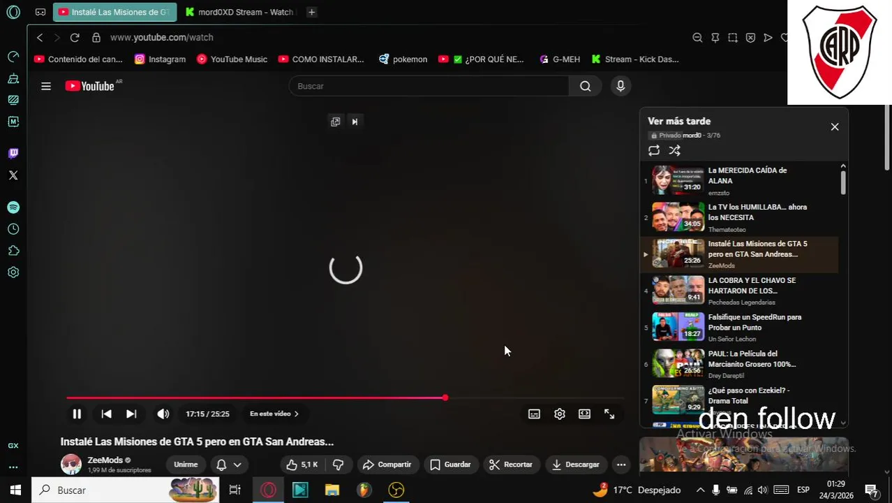Open the YouTube Music bookmark
Image resolution: width=892 pixels, height=503 pixels.
point(232,59)
